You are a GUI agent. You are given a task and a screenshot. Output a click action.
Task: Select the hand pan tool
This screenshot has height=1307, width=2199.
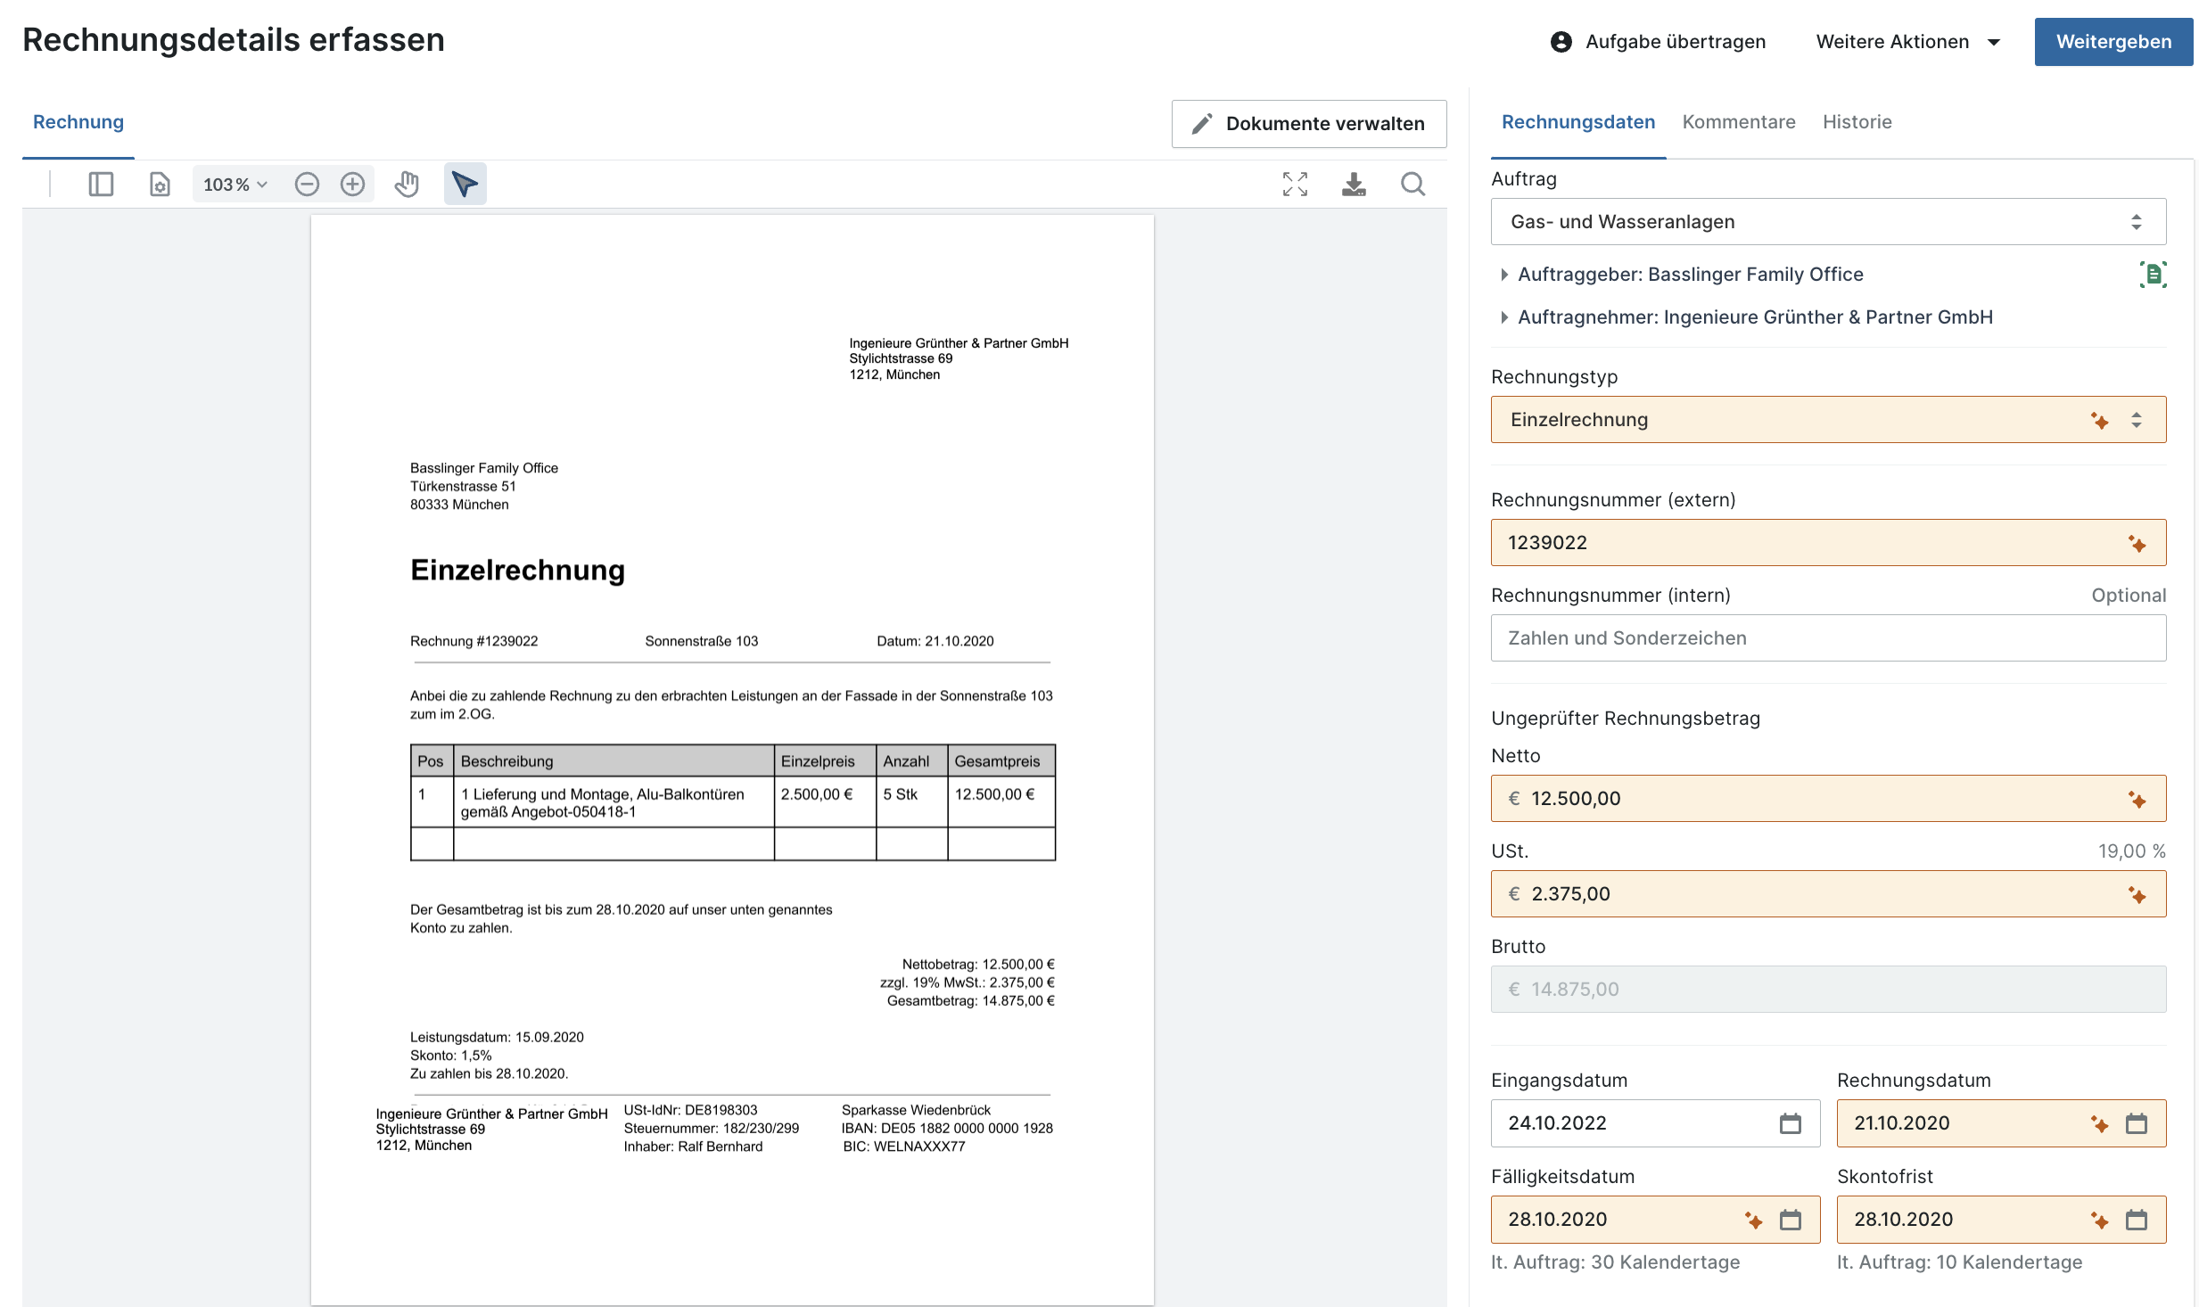pyautogui.click(x=407, y=185)
